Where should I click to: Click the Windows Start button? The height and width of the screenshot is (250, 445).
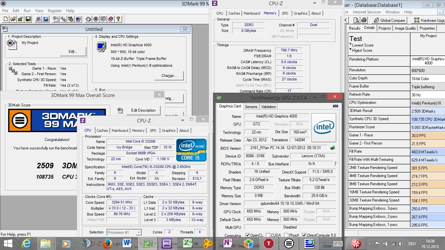pyautogui.click(x=8, y=243)
